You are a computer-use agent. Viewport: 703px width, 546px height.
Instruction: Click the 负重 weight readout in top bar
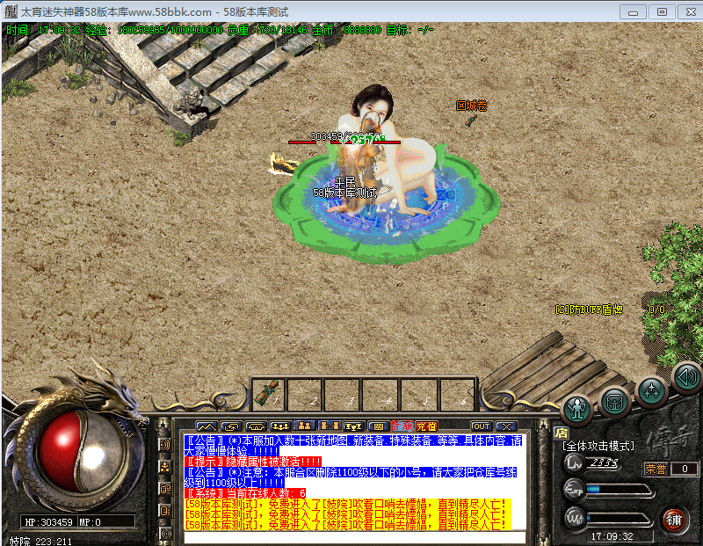coord(267,30)
